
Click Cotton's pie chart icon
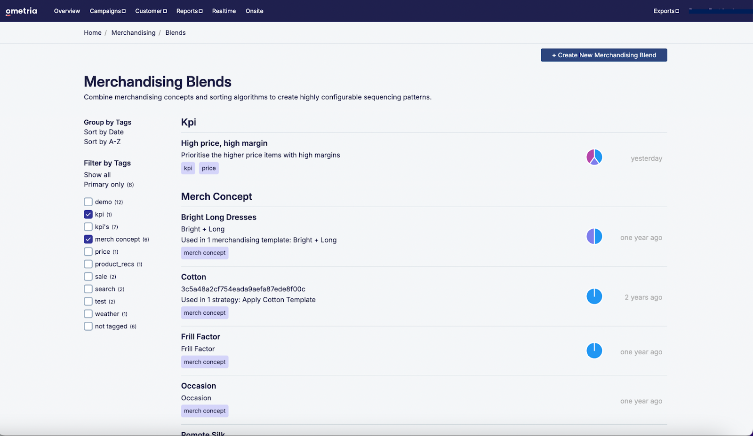tap(594, 296)
